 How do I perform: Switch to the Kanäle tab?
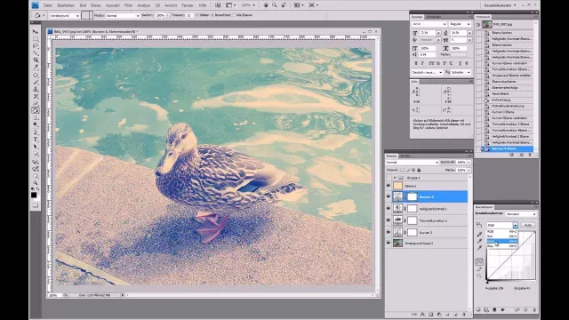[x=405, y=156]
